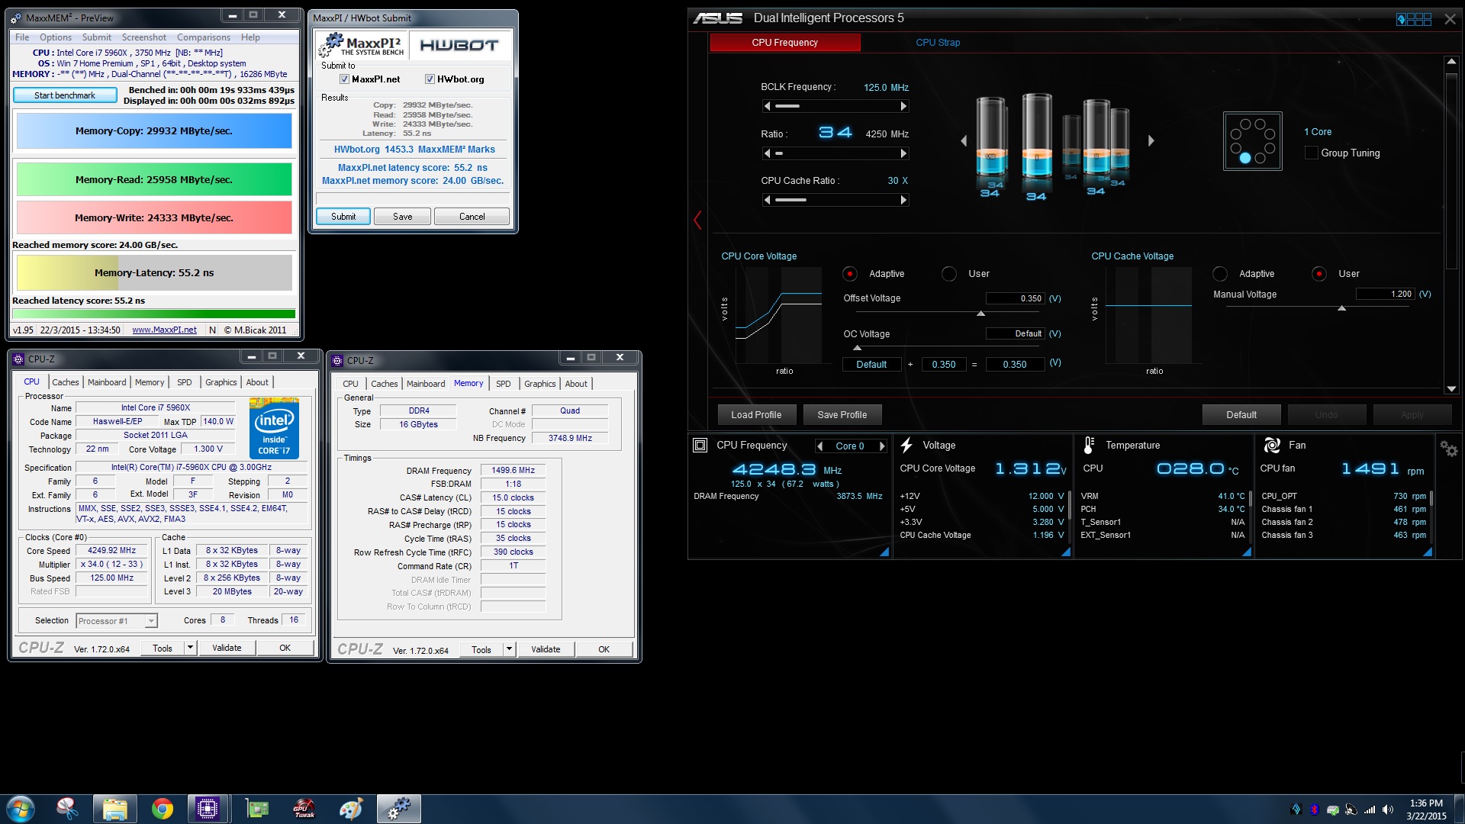Open Tools dropdown arrow in right CPU-Z Memory window
Screen dimensions: 1465x824
click(509, 649)
